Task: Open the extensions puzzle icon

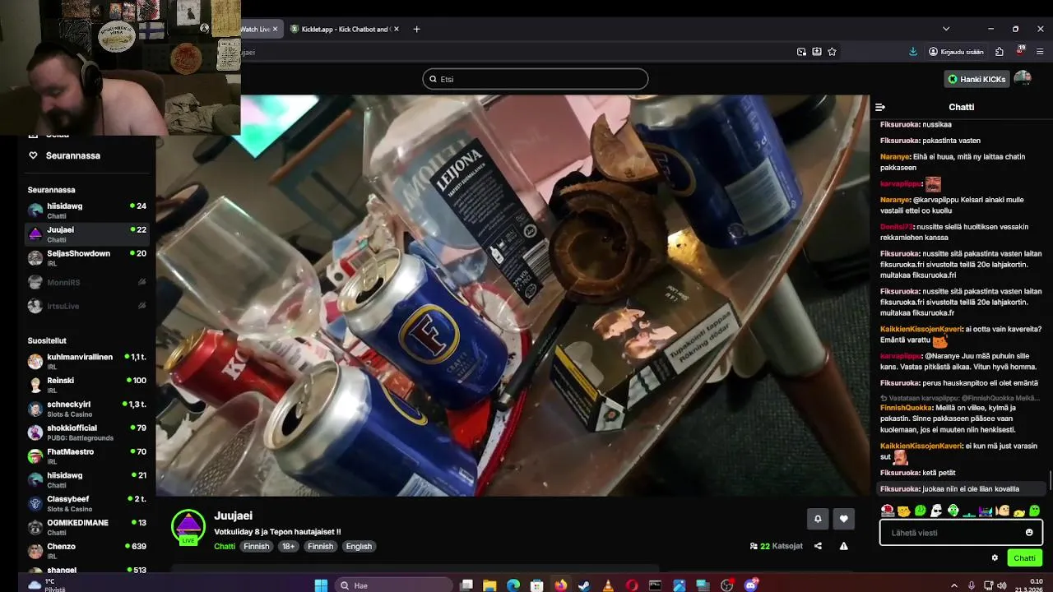Action: coord(1000,51)
